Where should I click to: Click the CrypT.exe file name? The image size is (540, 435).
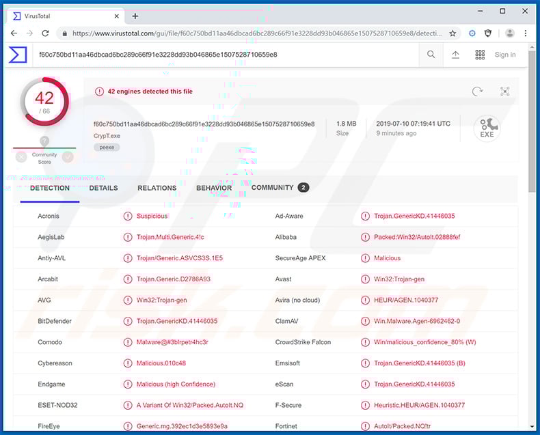[x=107, y=136]
